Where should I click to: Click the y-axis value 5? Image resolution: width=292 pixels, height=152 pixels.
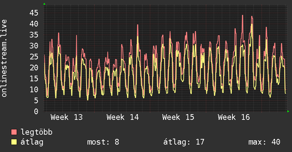(x=36, y=100)
